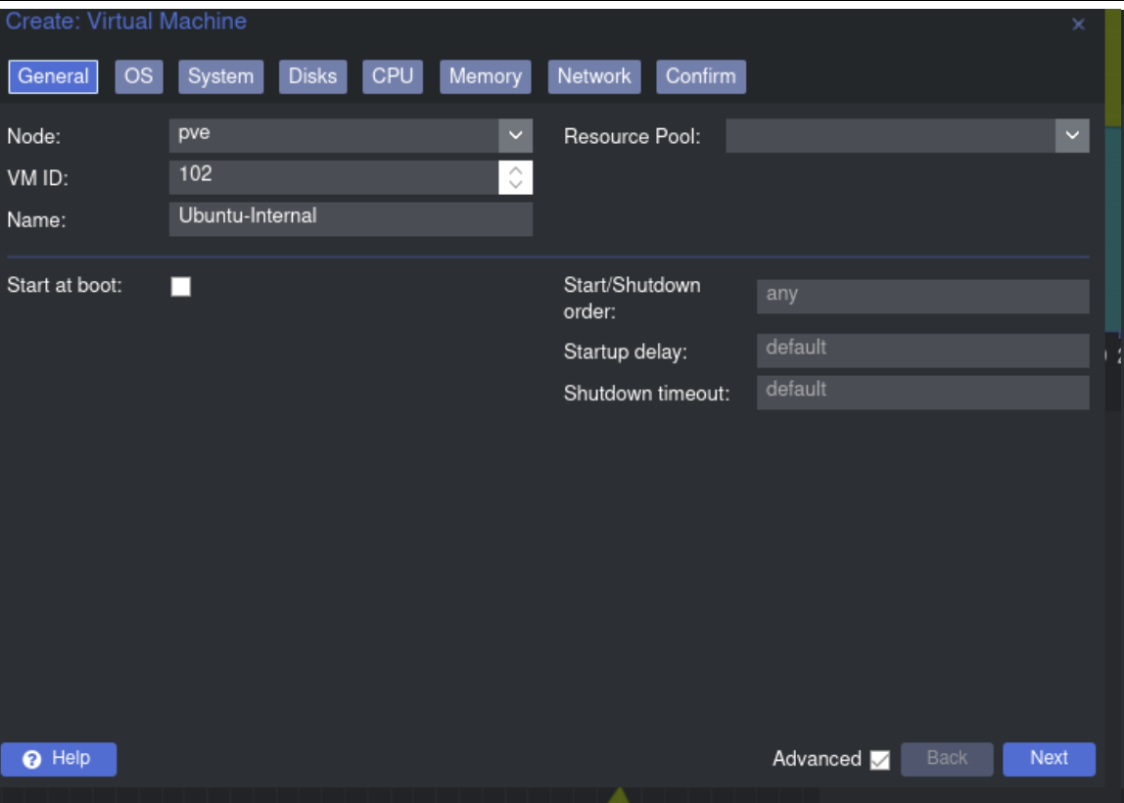Select the CPU tab
The height and width of the screenshot is (803, 1124).
coord(392,76)
